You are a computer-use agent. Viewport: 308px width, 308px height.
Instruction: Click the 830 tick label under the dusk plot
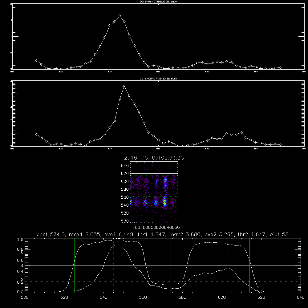pos(110,149)
